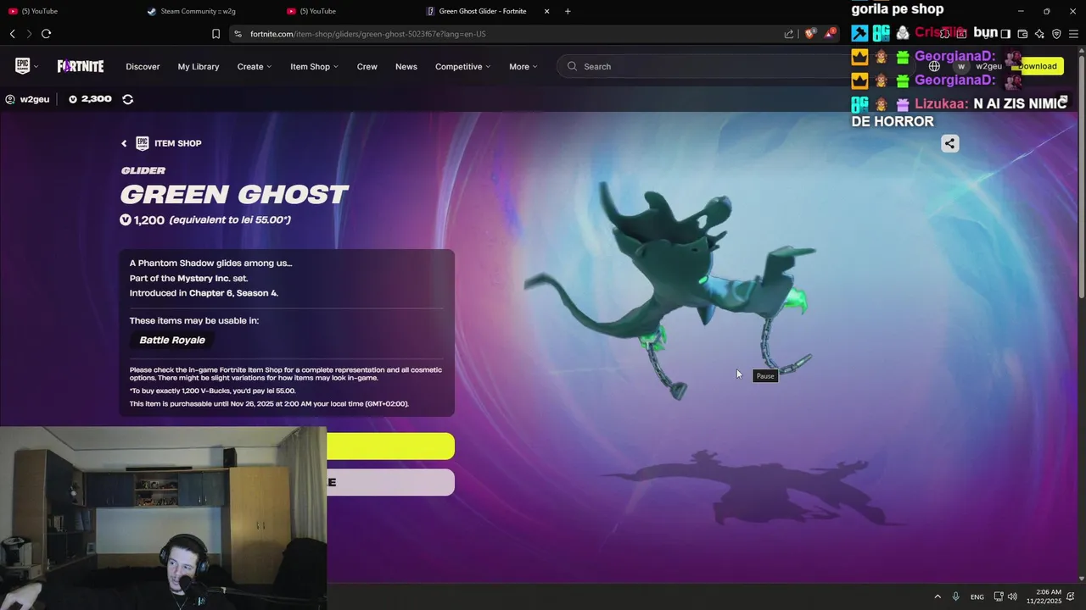Click the white button below yellow button

coord(390,482)
